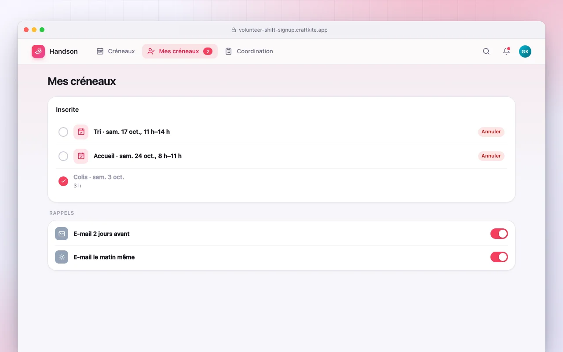Click the calendar icon beside Tri shift

pos(81,132)
